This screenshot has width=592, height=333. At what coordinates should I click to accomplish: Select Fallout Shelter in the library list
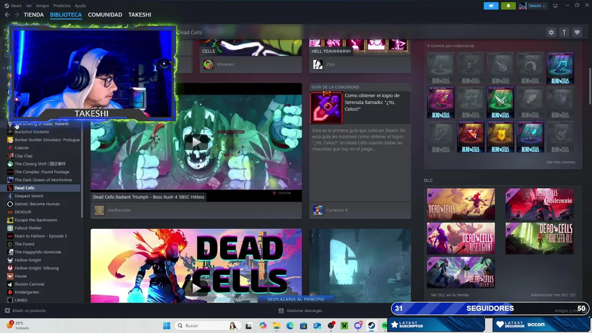[43, 228]
